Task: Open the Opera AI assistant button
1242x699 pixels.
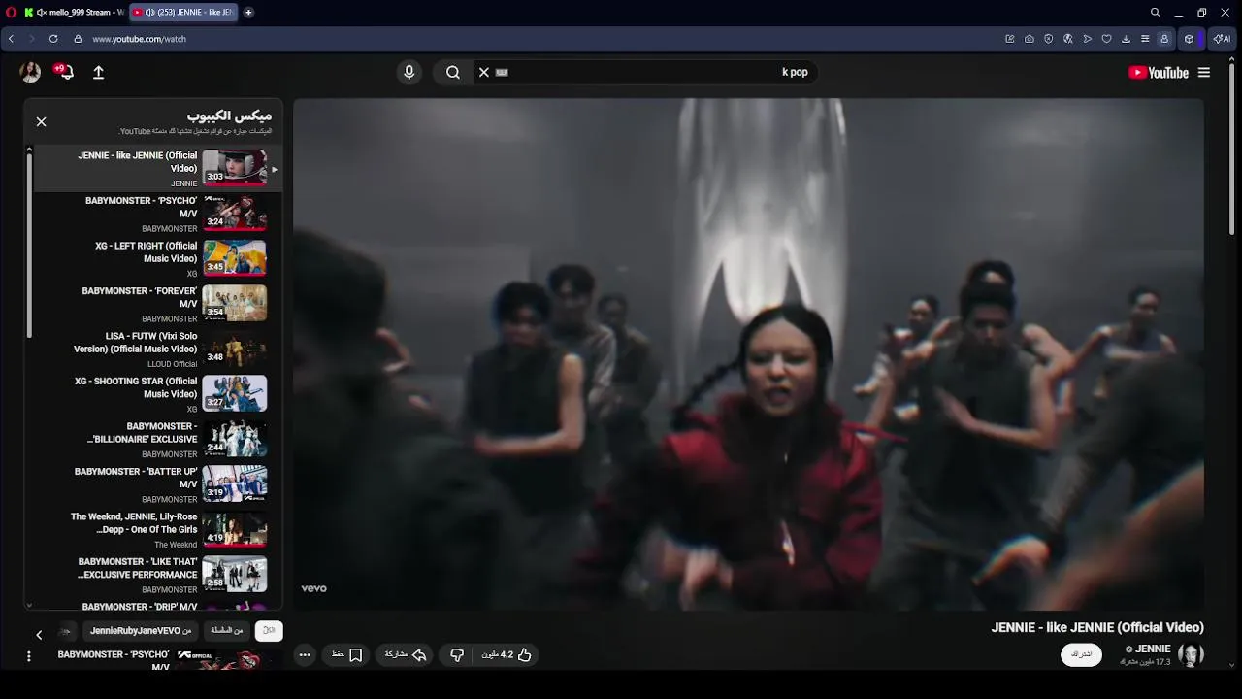Action: tap(1222, 39)
